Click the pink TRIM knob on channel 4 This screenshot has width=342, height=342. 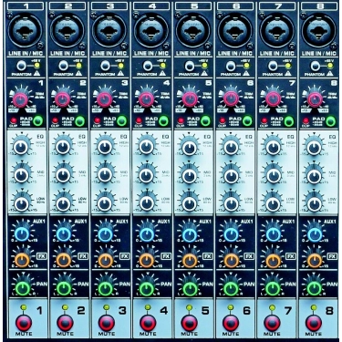coord(146,99)
